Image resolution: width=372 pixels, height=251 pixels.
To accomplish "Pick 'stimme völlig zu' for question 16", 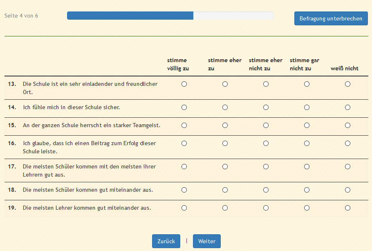I will (x=184, y=143).
